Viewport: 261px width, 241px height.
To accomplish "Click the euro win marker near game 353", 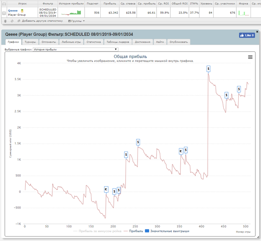I will [181, 151].
